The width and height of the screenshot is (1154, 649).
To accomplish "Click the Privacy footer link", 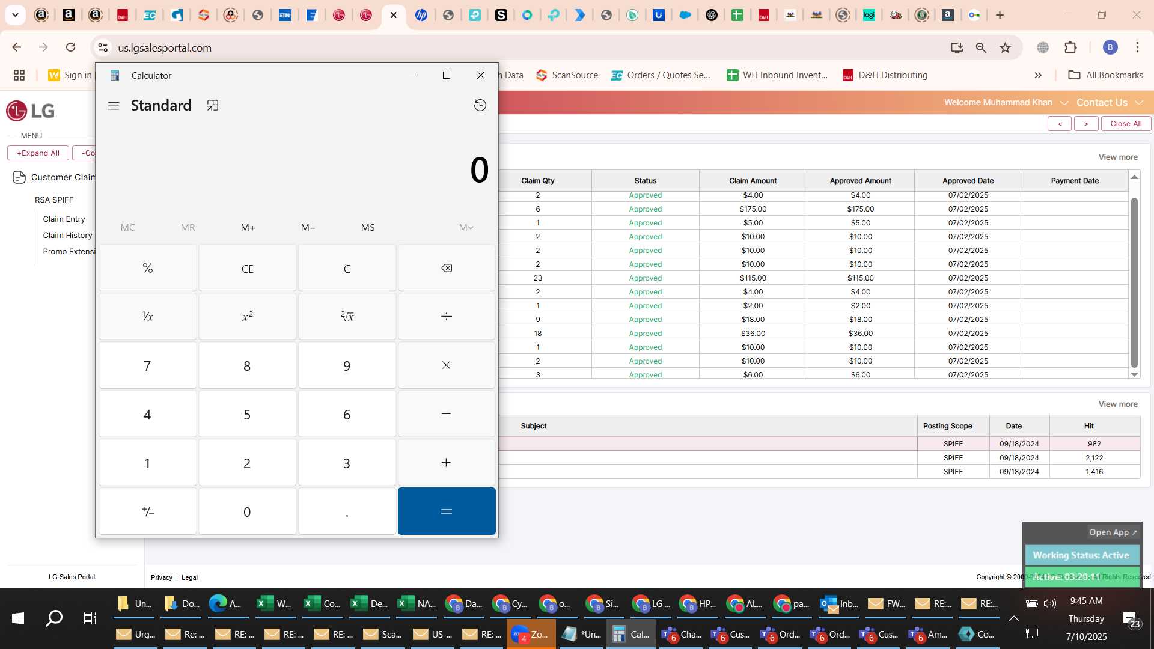I will coord(161,577).
